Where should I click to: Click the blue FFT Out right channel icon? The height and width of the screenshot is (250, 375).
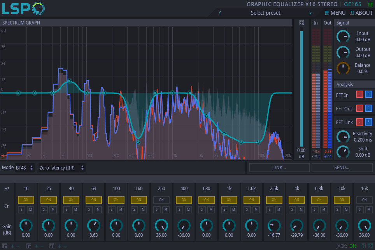point(368,108)
